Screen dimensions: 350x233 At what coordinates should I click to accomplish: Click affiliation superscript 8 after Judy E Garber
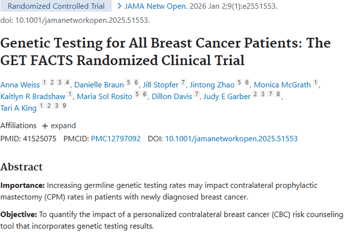tap(278, 95)
